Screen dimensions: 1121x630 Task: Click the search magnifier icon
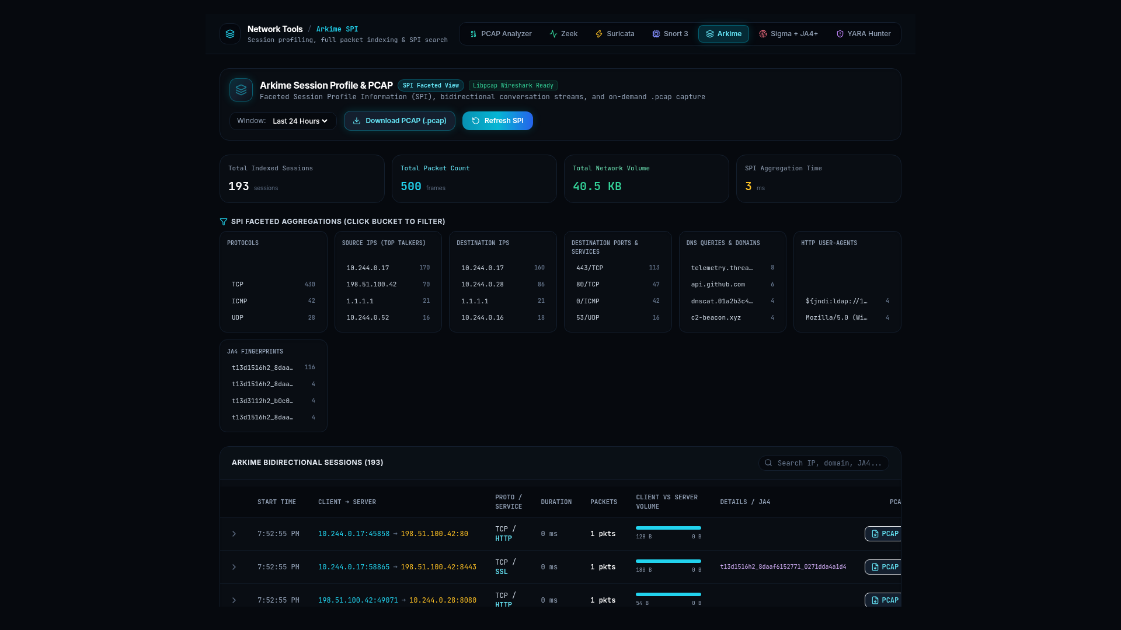pos(769,463)
